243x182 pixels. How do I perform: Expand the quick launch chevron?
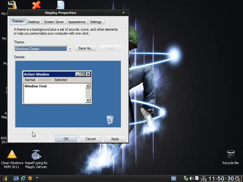37,178
